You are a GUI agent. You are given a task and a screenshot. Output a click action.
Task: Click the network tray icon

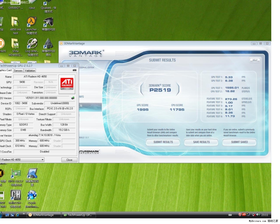(x=254, y=214)
